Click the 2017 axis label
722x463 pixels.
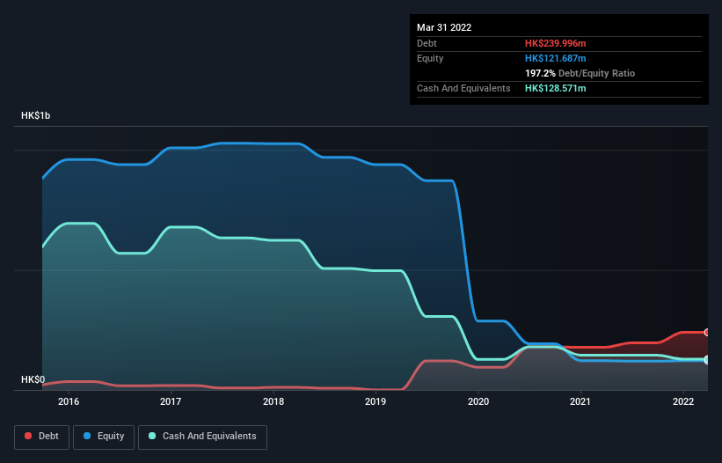pyautogui.click(x=171, y=401)
